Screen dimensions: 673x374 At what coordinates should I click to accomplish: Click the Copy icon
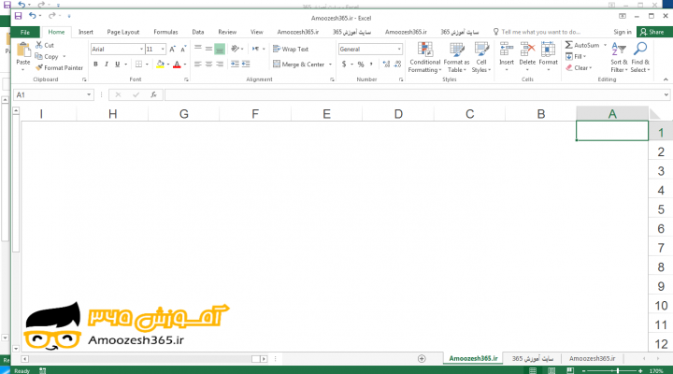click(x=38, y=56)
